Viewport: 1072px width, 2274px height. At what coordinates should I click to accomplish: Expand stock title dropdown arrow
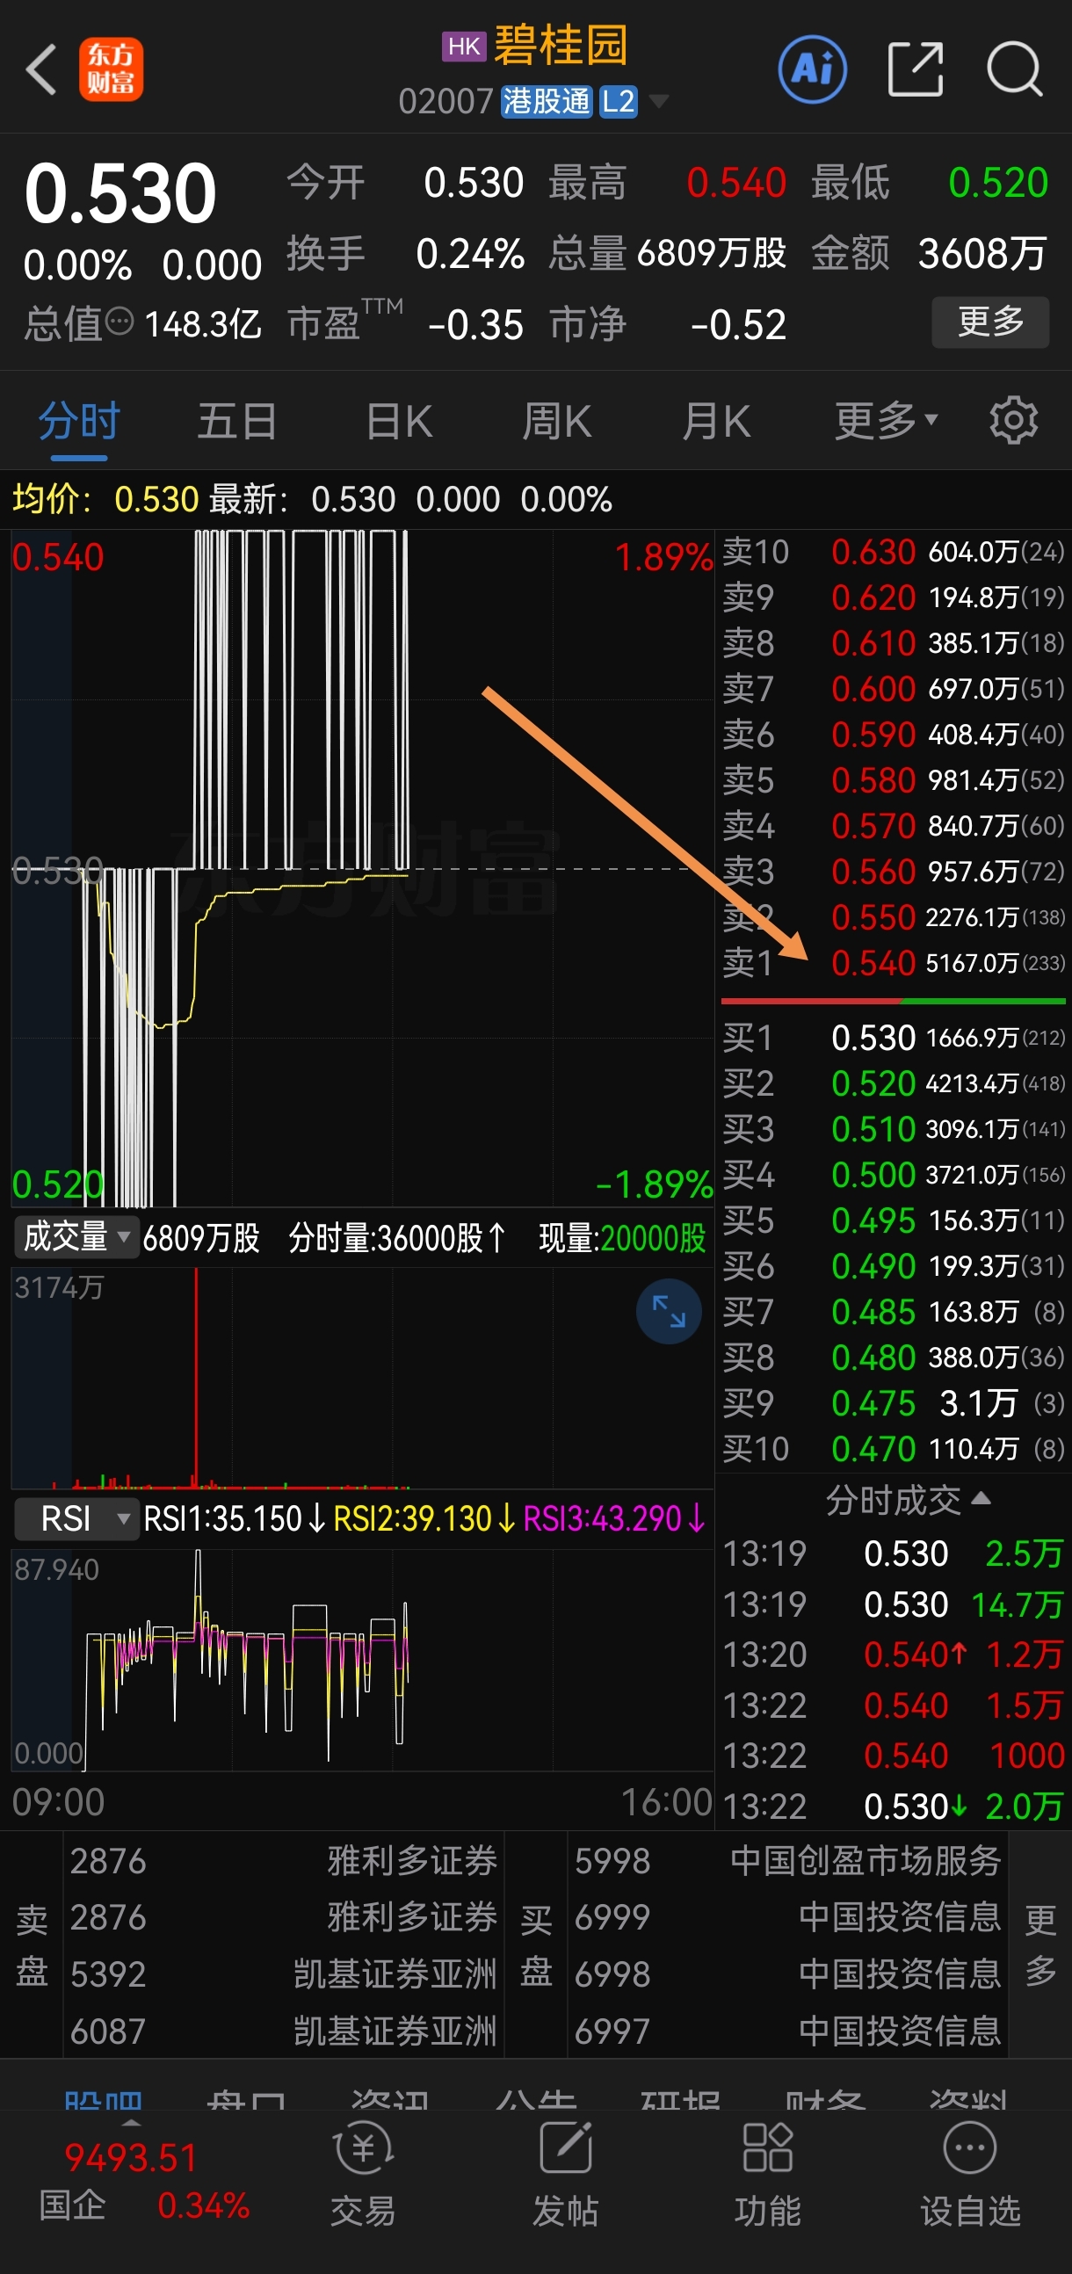click(658, 102)
